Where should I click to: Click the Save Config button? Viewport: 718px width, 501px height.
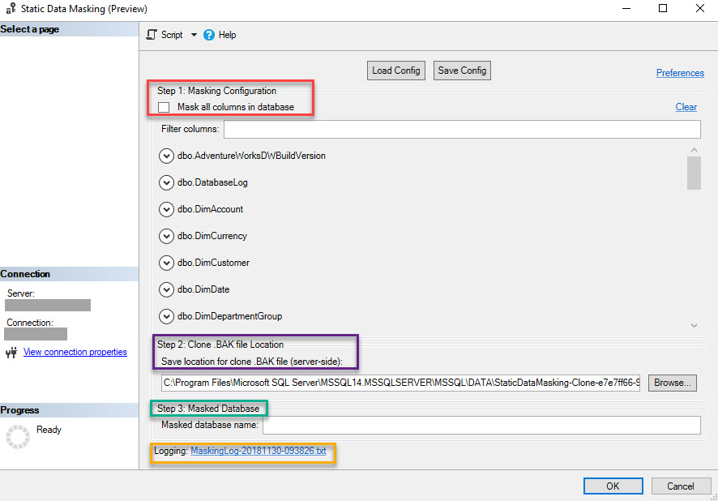(462, 71)
